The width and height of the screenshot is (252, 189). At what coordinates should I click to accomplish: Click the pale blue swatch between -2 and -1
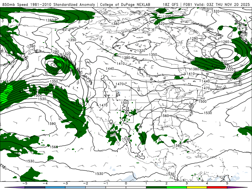point(95,187)
